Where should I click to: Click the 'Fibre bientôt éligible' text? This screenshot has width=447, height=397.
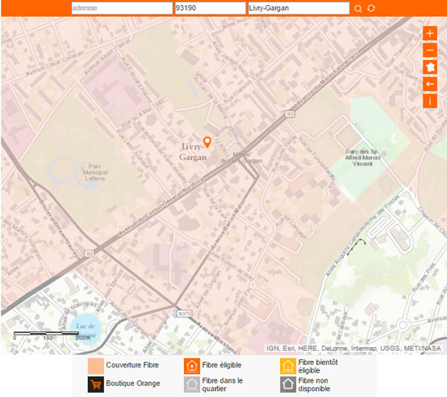(318, 366)
